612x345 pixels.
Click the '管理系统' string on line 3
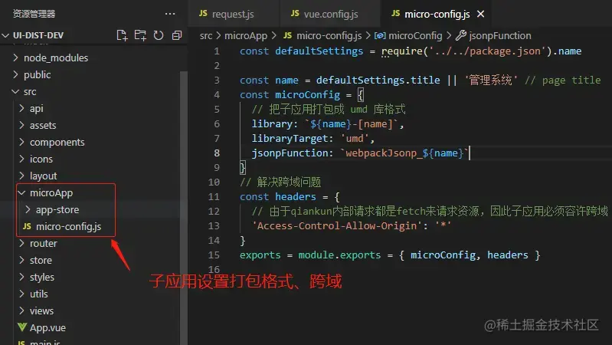491,80
